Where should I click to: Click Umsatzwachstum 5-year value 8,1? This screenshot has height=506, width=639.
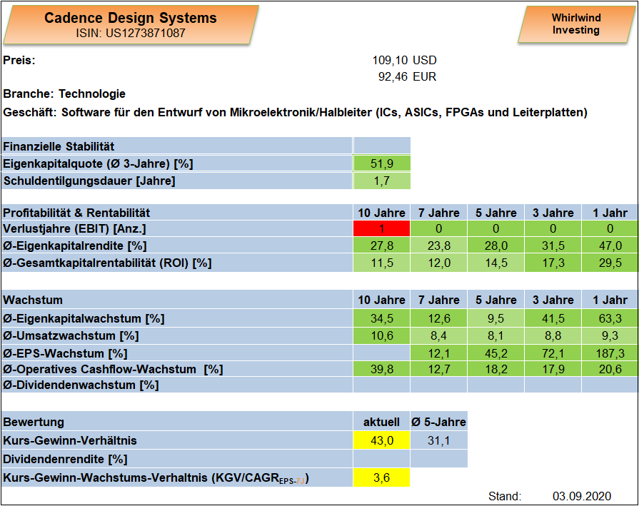pos(496,335)
